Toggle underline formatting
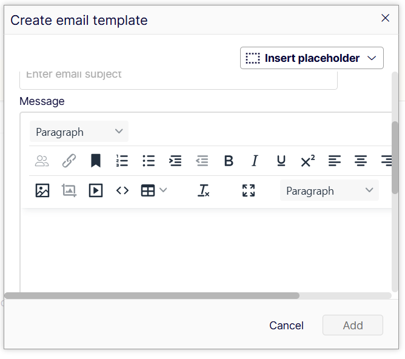This screenshot has width=405, height=359. (281, 161)
